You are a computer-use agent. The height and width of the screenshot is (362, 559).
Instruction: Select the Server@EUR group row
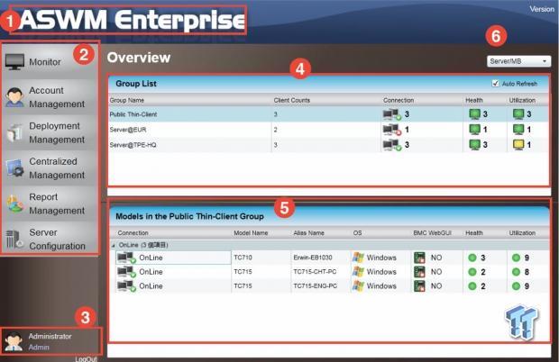click(328, 130)
